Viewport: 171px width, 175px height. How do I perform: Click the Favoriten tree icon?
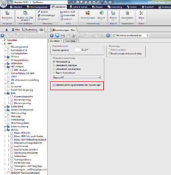5,40
